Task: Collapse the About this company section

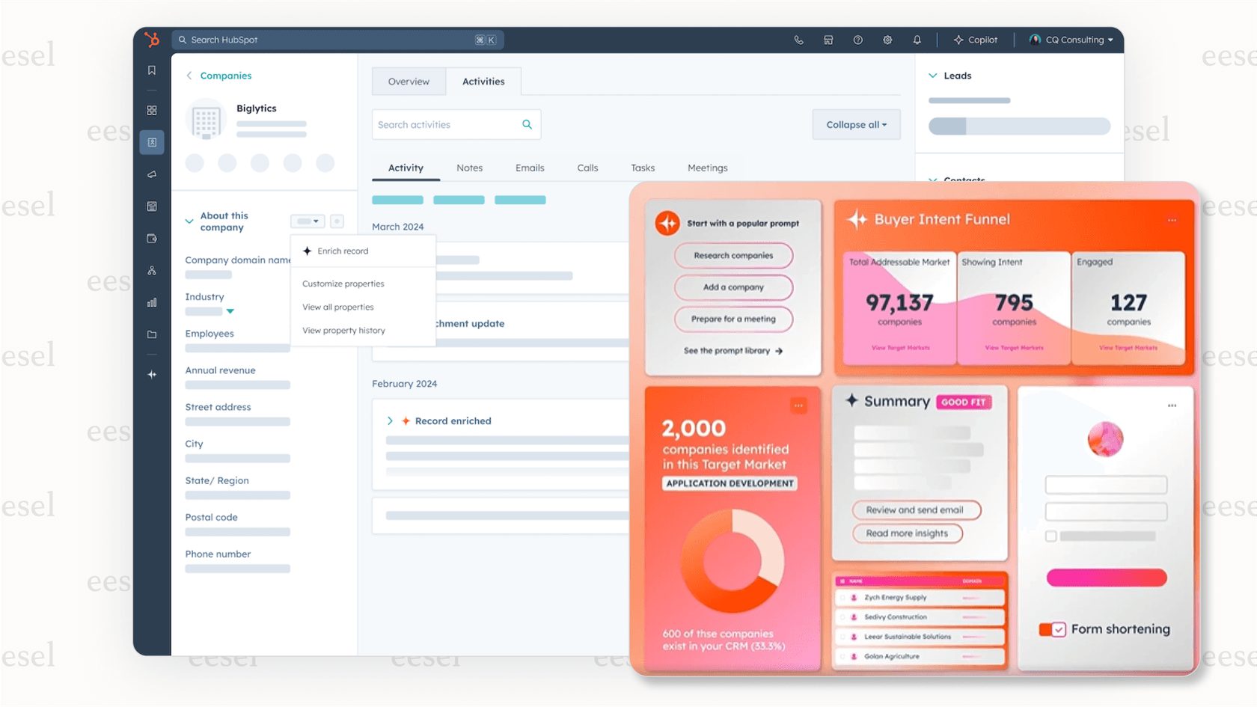Action: pyautogui.click(x=189, y=221)
